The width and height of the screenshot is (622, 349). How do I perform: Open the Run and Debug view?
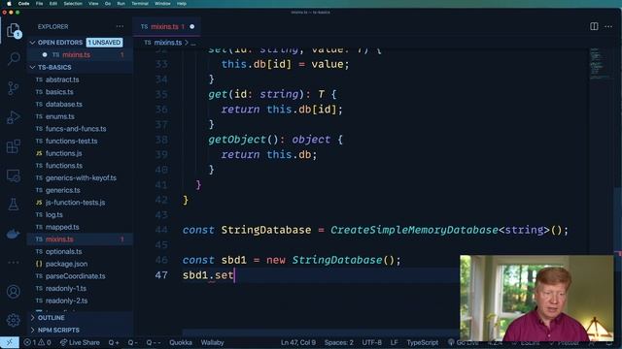14,117
